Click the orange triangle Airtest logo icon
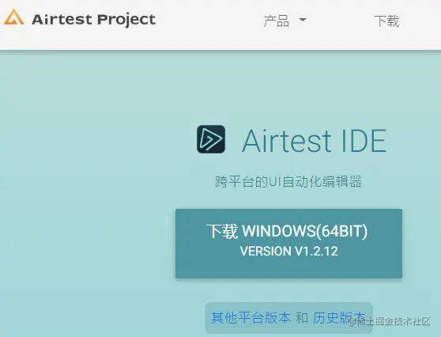Screen dimensions: 441x337 pos(13,17)
